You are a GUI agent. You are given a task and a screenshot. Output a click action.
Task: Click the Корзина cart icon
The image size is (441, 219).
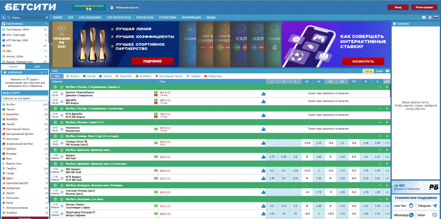coord(394,24)
